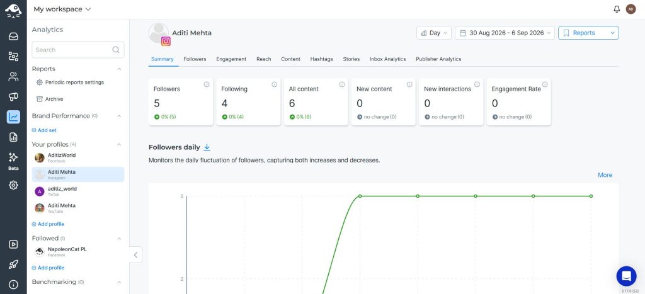Screen dimensions: 645x294
Task: Open the chat support bubble
Action: point(626,276)
